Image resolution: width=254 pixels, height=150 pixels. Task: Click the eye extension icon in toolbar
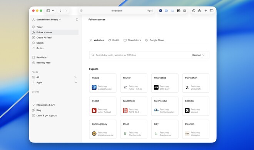pyautogui.click(x=166, y=11)
